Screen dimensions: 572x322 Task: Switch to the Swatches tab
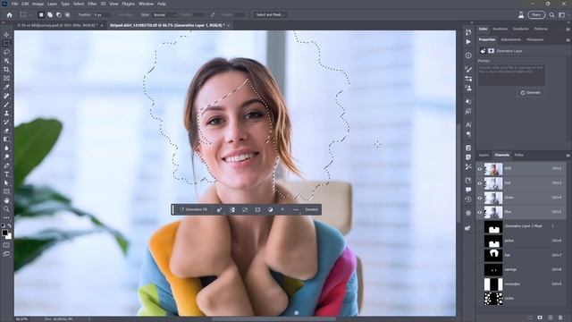coord(500,29)
